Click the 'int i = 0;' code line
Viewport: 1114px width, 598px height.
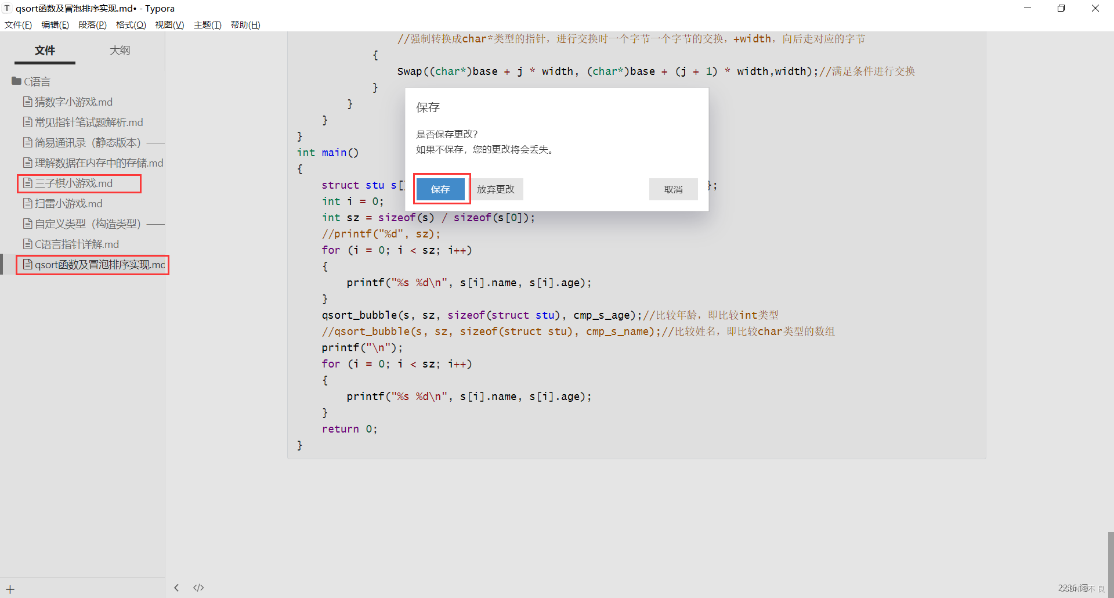click(353, 201)
